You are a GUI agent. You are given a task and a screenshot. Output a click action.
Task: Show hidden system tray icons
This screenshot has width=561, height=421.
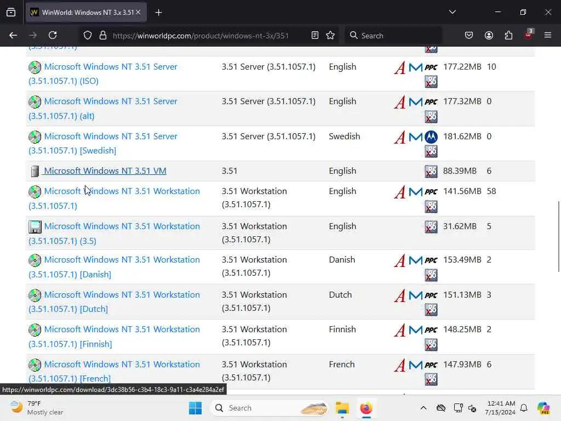423,408
